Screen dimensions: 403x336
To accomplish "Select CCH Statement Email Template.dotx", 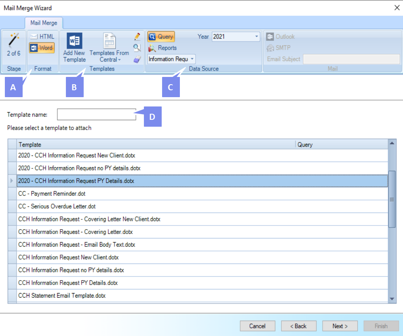I will [202, 296].
